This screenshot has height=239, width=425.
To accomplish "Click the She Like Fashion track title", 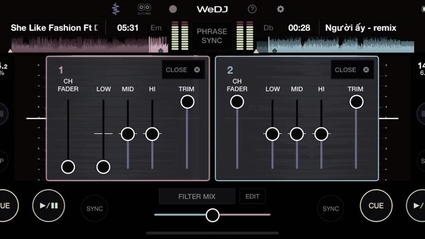I will point(54,28).
